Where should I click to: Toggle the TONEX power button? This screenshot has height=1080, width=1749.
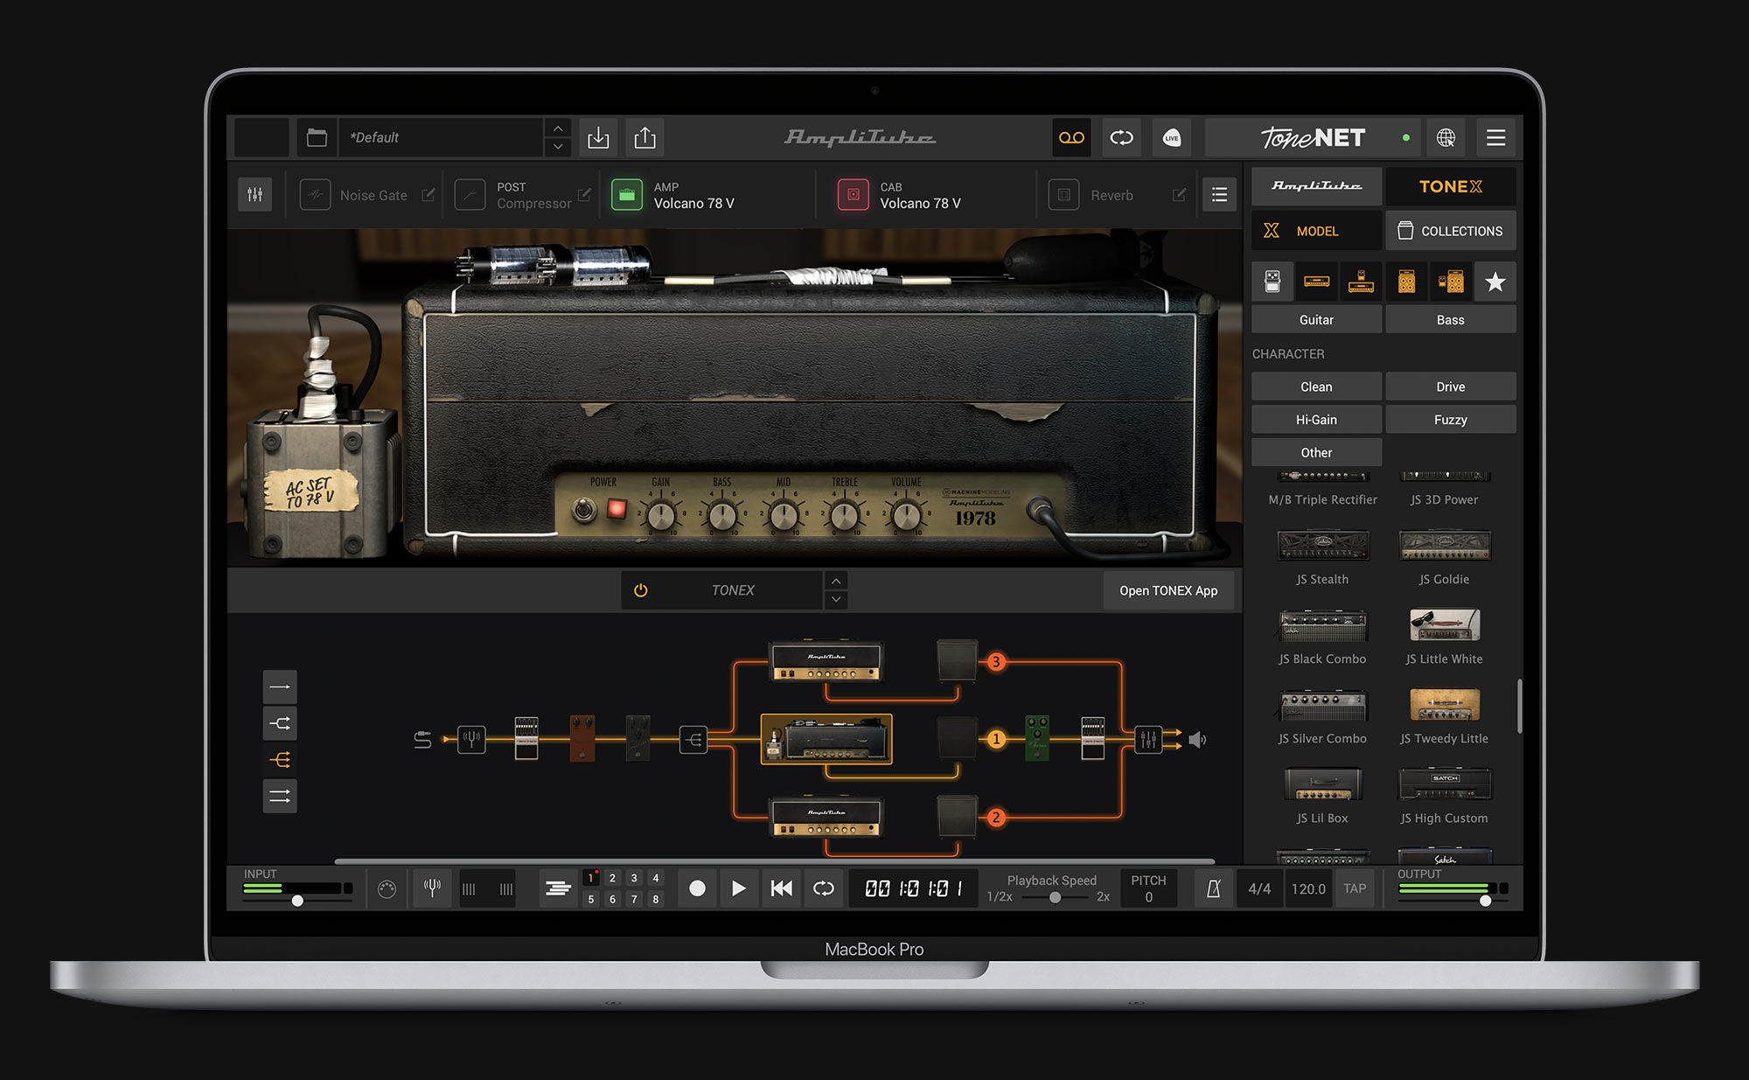(x=640, y=589)
